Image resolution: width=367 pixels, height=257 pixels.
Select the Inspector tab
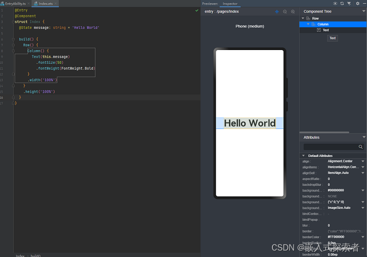[230, 4]
